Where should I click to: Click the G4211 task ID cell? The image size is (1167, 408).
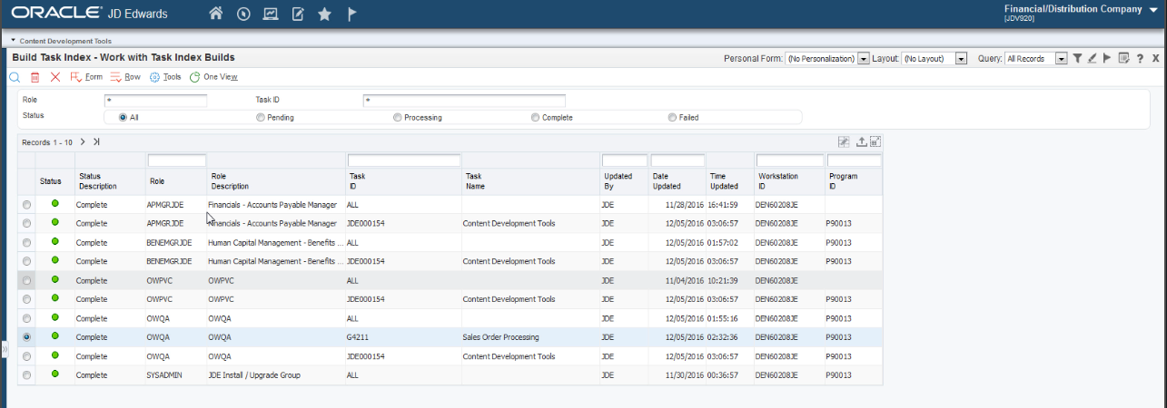(403, 336)
